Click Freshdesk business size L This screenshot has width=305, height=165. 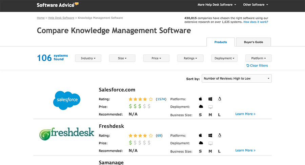[219, 151]
